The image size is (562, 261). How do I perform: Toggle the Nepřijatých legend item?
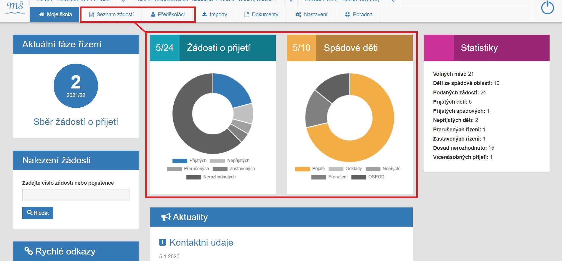tap(230, 161)
